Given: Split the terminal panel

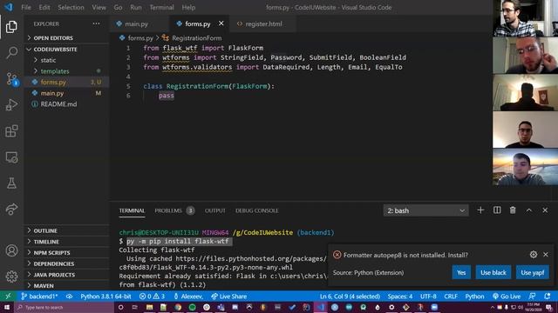Looking at the screenshot, I should (497, 210).
